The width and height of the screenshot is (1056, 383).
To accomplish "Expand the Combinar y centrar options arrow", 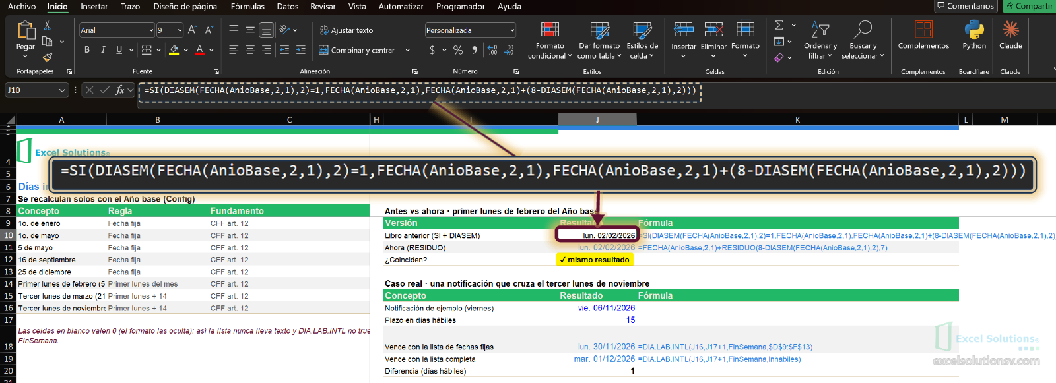I will point(407,50).
